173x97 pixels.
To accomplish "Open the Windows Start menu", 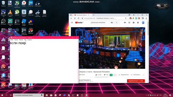I will coord(2,95).
